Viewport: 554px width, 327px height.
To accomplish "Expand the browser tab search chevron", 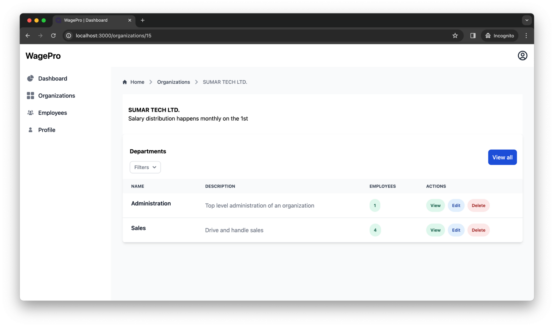I will click(527, 20).
